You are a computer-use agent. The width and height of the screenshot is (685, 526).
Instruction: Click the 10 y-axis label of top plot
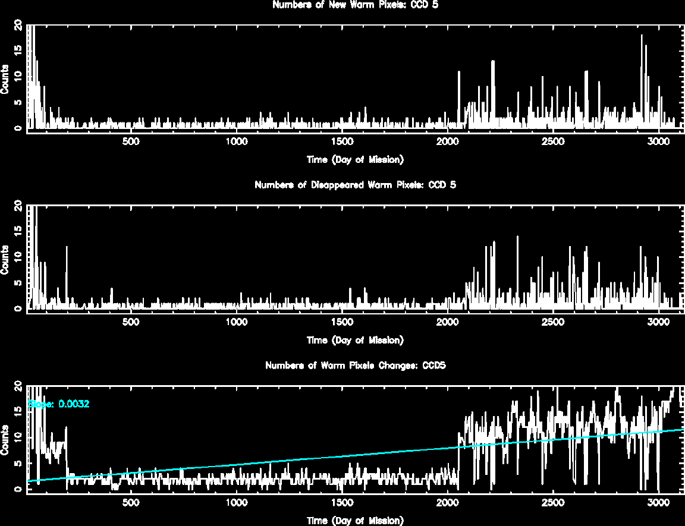(x=18, y=77)
